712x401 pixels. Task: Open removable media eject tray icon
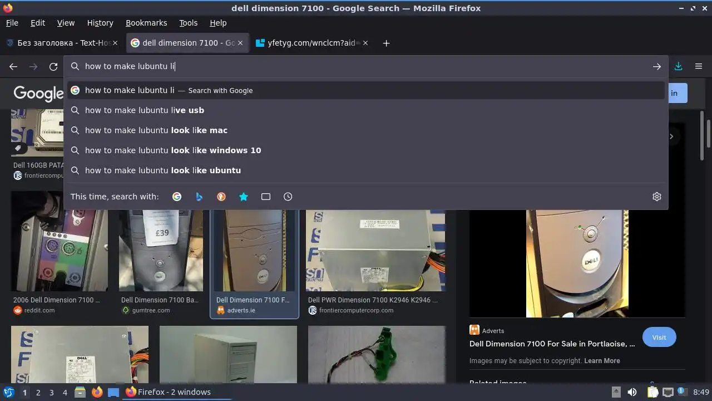tap(616, 392)
